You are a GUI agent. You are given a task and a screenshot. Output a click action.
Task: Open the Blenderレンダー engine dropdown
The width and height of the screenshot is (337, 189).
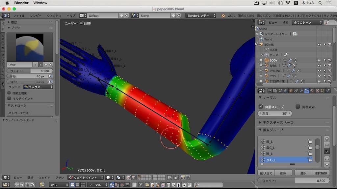pyautogui.click(x=201, y=16)
